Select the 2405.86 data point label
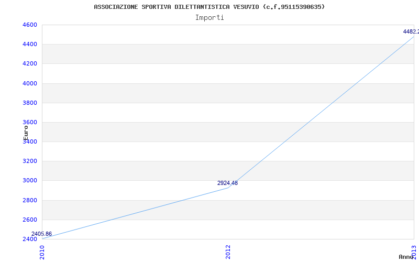The width and height of the screenshot is (419, 262). pyautogui.click(x=41, y=234)
